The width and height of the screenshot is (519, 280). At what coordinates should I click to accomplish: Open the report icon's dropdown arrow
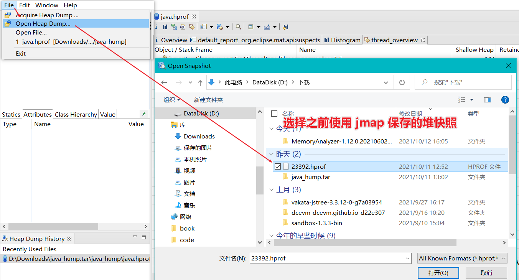[x=211, y=27]
